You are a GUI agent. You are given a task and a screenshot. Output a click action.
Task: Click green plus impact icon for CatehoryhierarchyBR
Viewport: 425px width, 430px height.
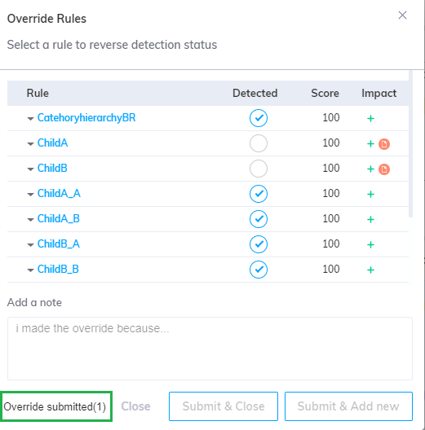pyautogui.click(x=370, y=118)
